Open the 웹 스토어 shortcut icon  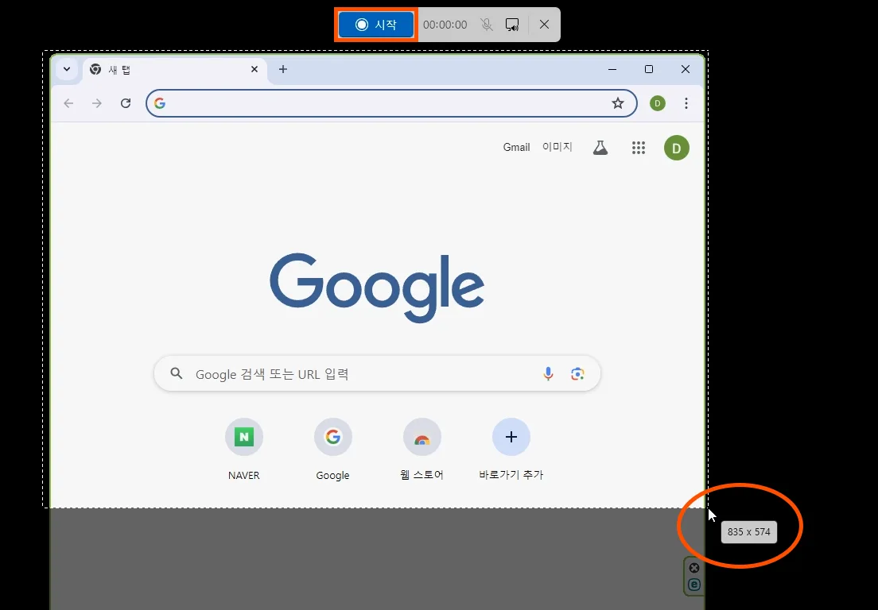(422, 437)
